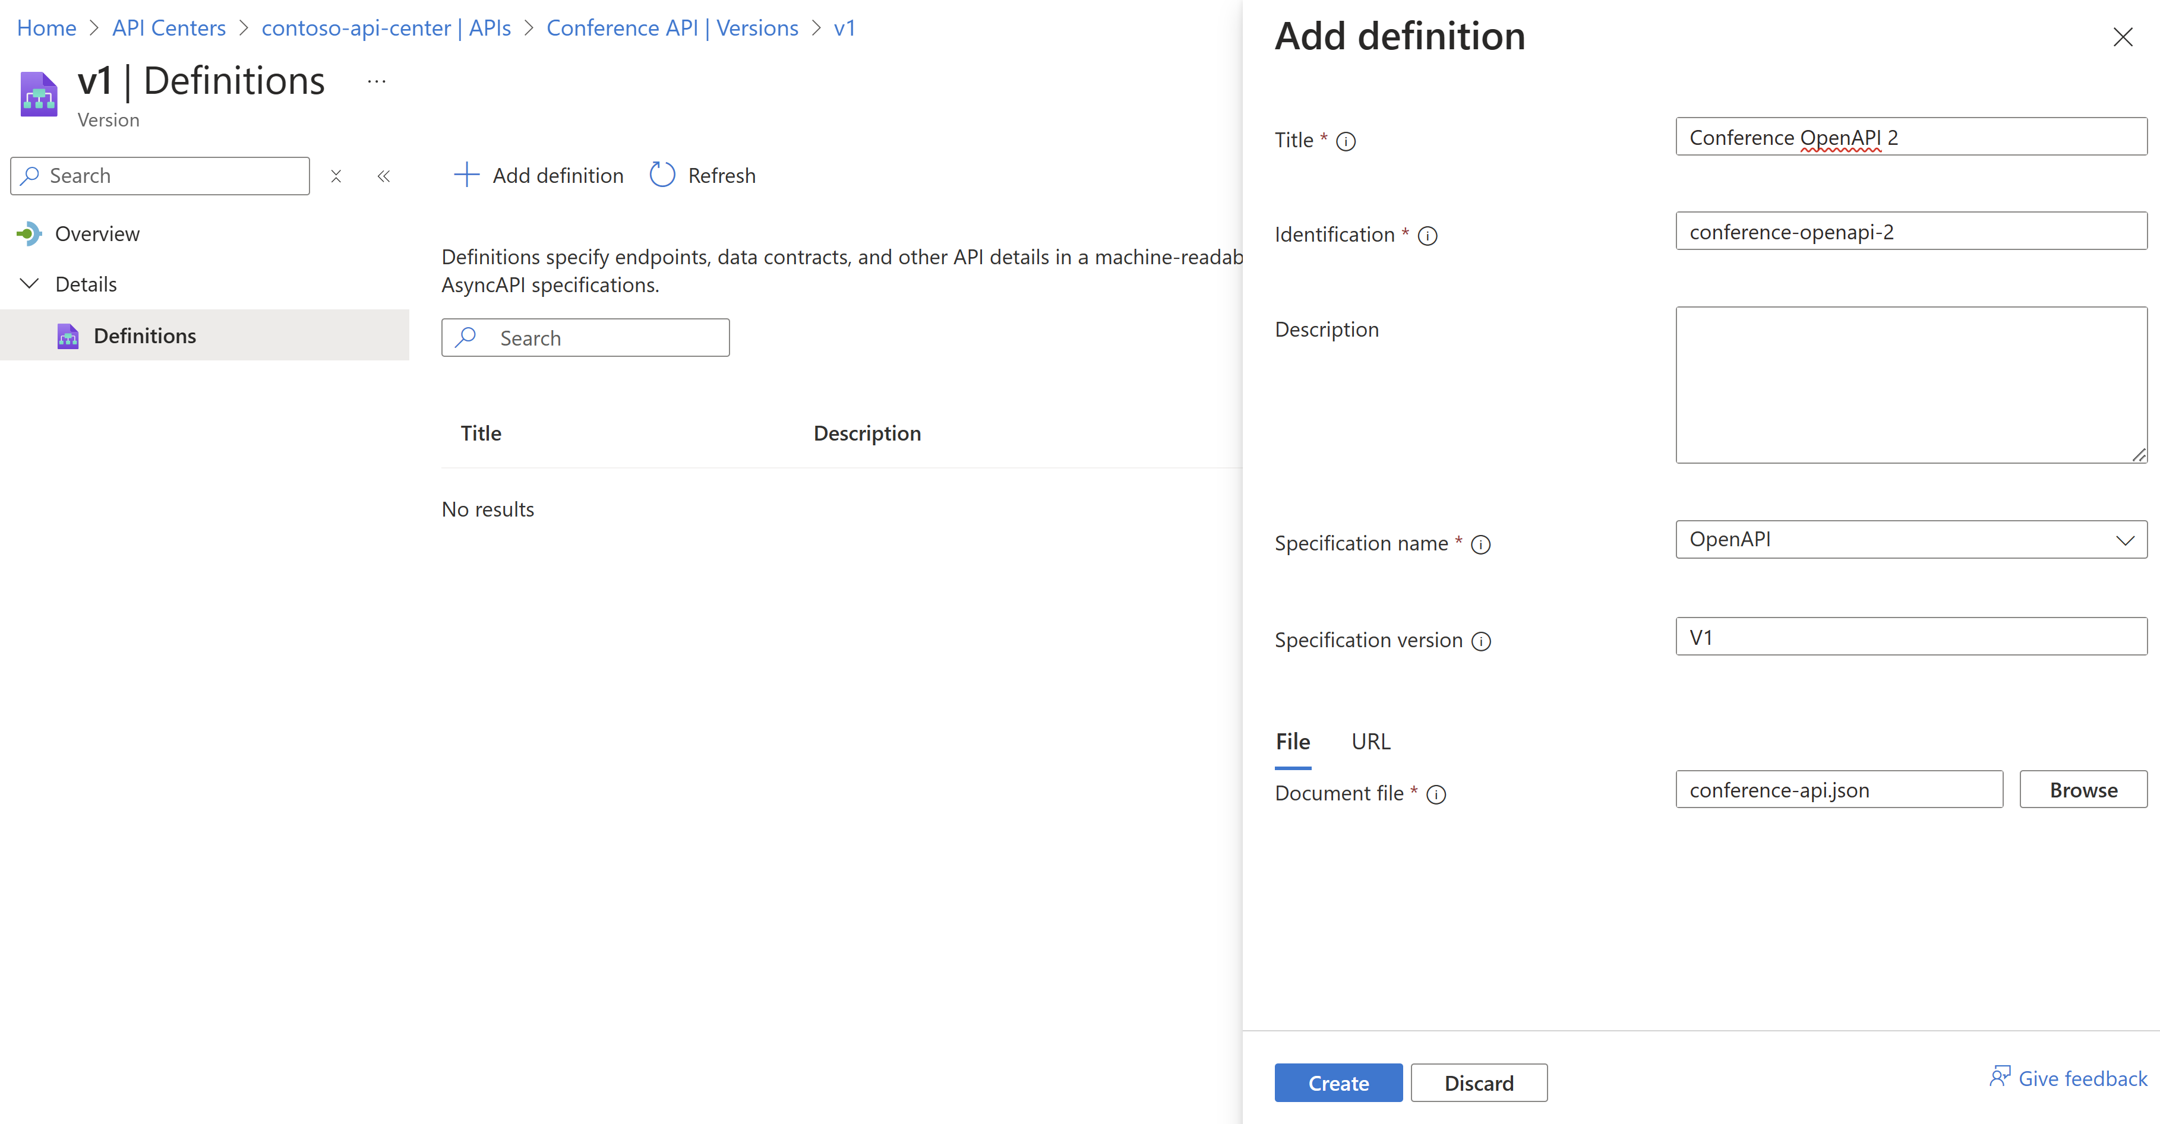The width and height of the screenshot is (2160, 1124).
Task: Click the Refresh icon
Action: point(661,174)
